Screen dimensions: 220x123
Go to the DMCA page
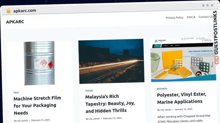191,17
